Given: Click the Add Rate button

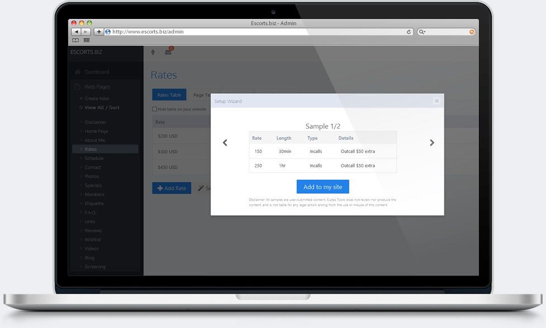Looking at the screenshot, I should point(172,188).
